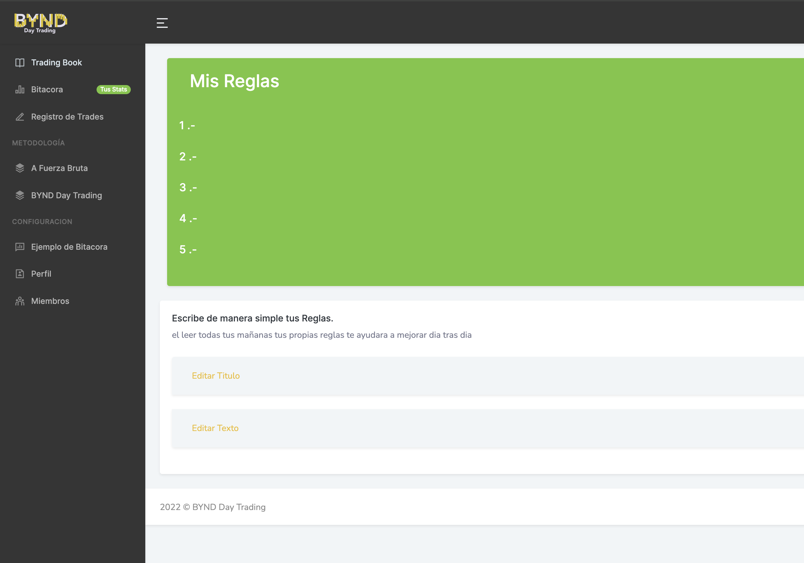This screenshot has width=804, height=563.
Task: Toggle the hamburger sidebar menu icon
Action: point(162,23)
